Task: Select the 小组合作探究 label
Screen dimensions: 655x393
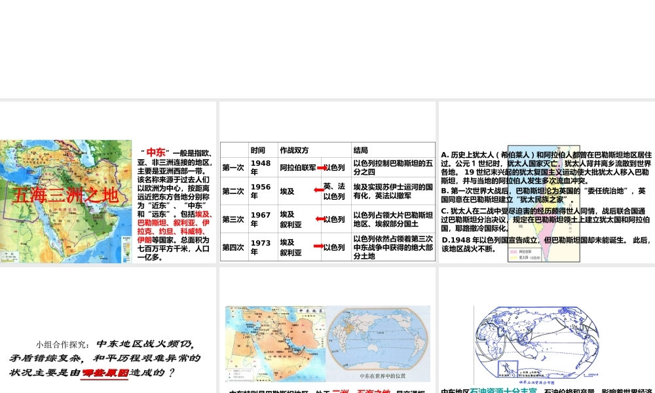Action: click(62, 345)
